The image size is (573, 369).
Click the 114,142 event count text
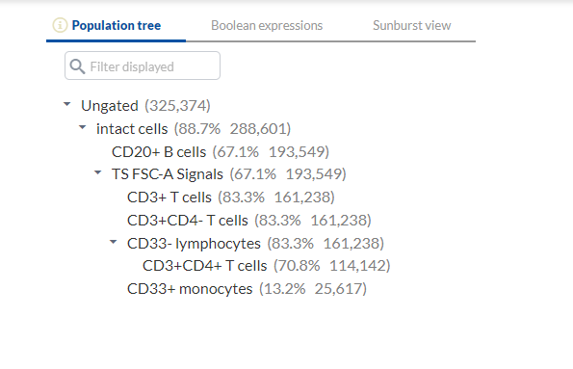[358, 266]
